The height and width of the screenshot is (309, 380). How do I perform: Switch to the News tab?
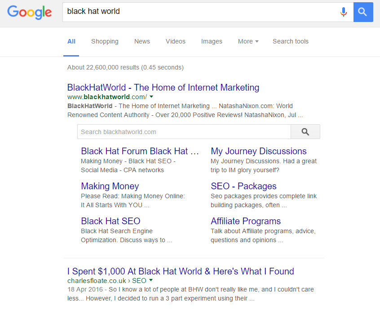pos(142,41)
